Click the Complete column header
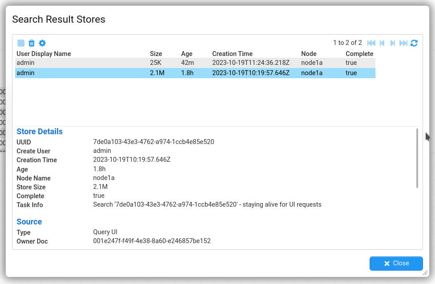Screen dimensions: 435x284 [359, 54]
